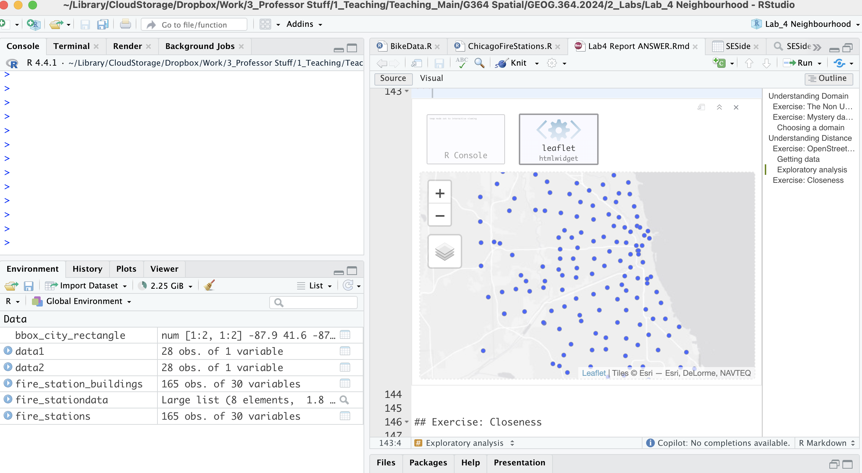Expand the fire_stationdata list entry

coord(8,400)
